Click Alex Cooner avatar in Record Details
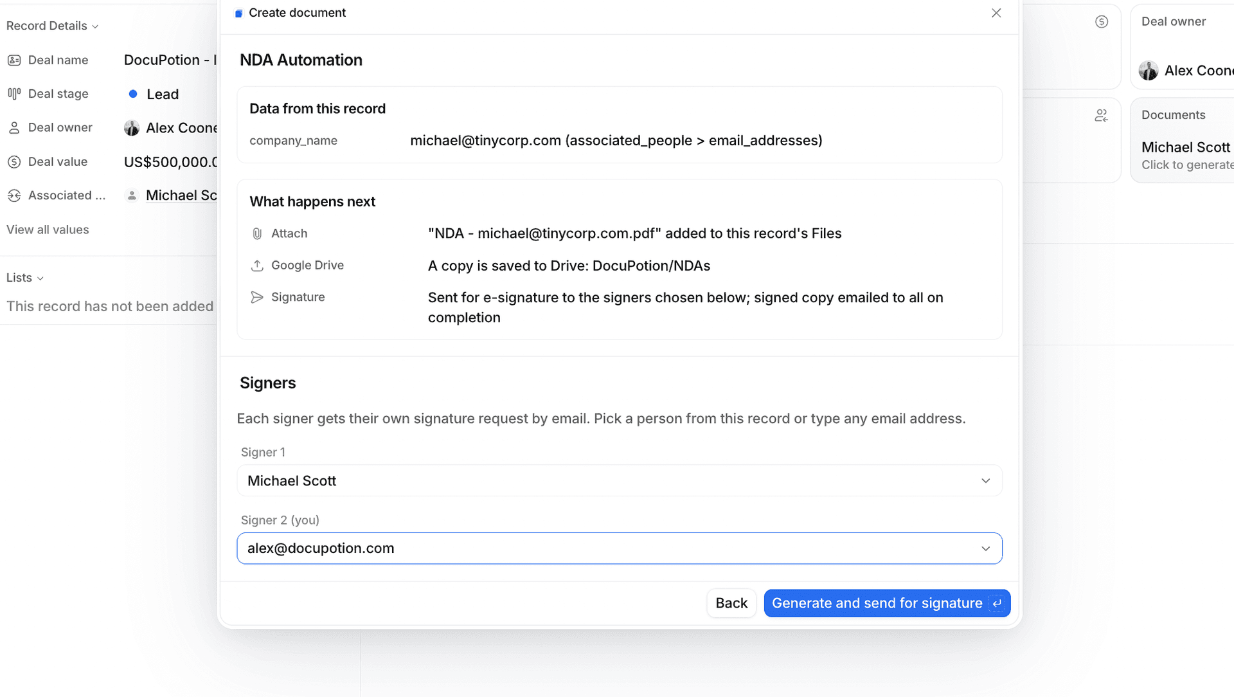This screenshot has width=1234, height=697. click(132, 128)
